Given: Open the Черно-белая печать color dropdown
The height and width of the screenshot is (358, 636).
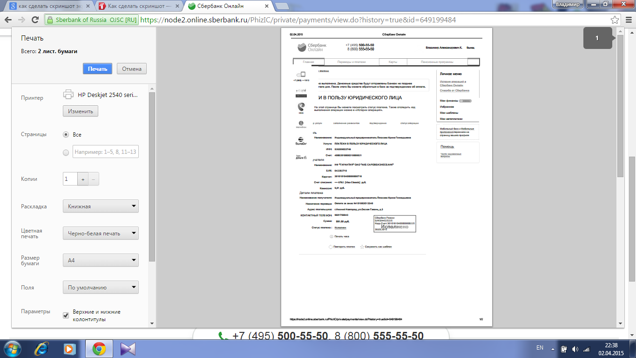Looking at the screenshot, I should [x=101, y=233].
